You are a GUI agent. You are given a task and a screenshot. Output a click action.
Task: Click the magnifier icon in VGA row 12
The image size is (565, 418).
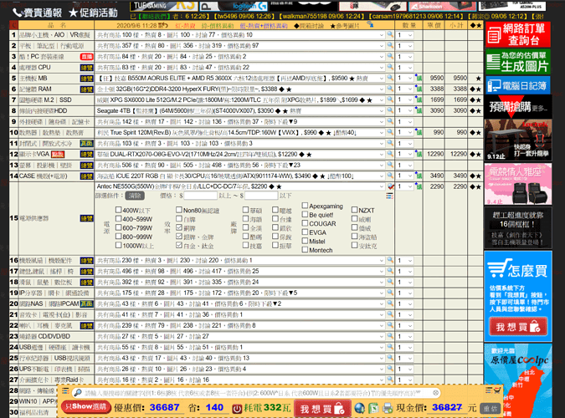390,154
